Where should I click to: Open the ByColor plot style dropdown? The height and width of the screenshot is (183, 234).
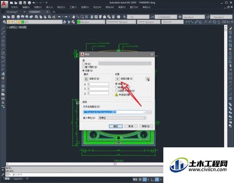click(x=172, y=22)
